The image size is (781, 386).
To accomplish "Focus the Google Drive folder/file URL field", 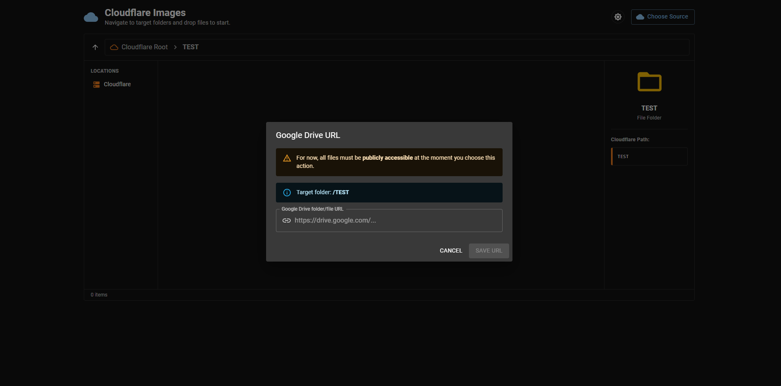I will pos(389,221).
